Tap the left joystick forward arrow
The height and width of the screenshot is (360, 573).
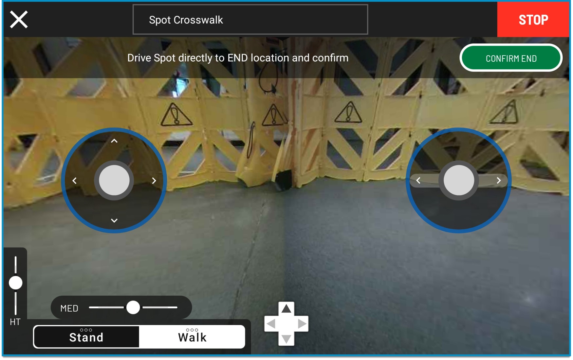pyautogui.click(x=114, y=141)
